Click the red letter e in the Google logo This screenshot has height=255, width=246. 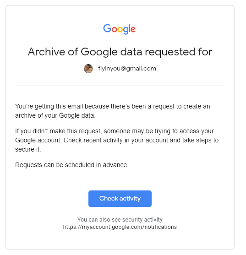pyautogui.click(x=133, y=29)
